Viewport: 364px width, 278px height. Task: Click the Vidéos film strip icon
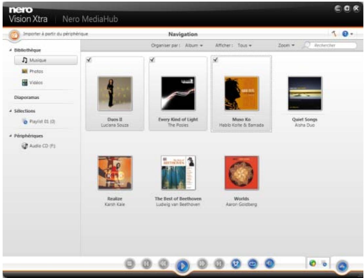pos(25,82)
